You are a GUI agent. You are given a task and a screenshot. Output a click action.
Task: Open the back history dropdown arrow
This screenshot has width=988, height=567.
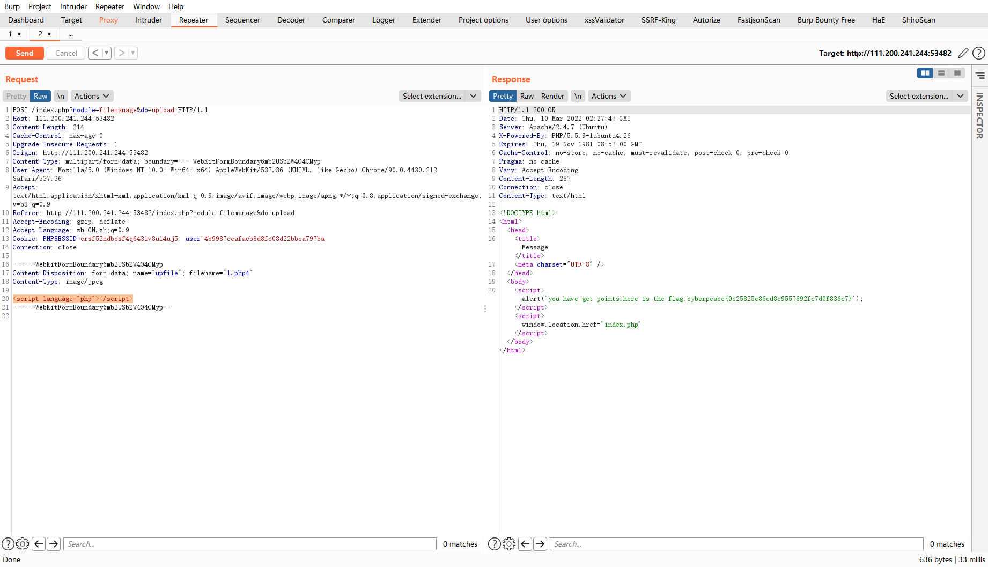click(107, 53)
